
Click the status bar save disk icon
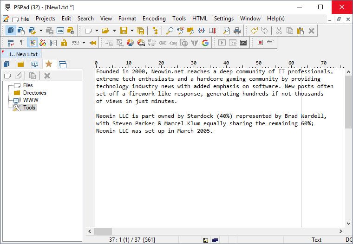tap(206, 240)
